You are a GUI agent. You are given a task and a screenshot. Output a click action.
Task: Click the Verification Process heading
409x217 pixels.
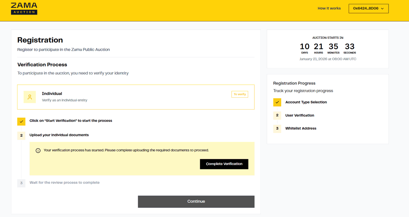(x=42, y=65)
